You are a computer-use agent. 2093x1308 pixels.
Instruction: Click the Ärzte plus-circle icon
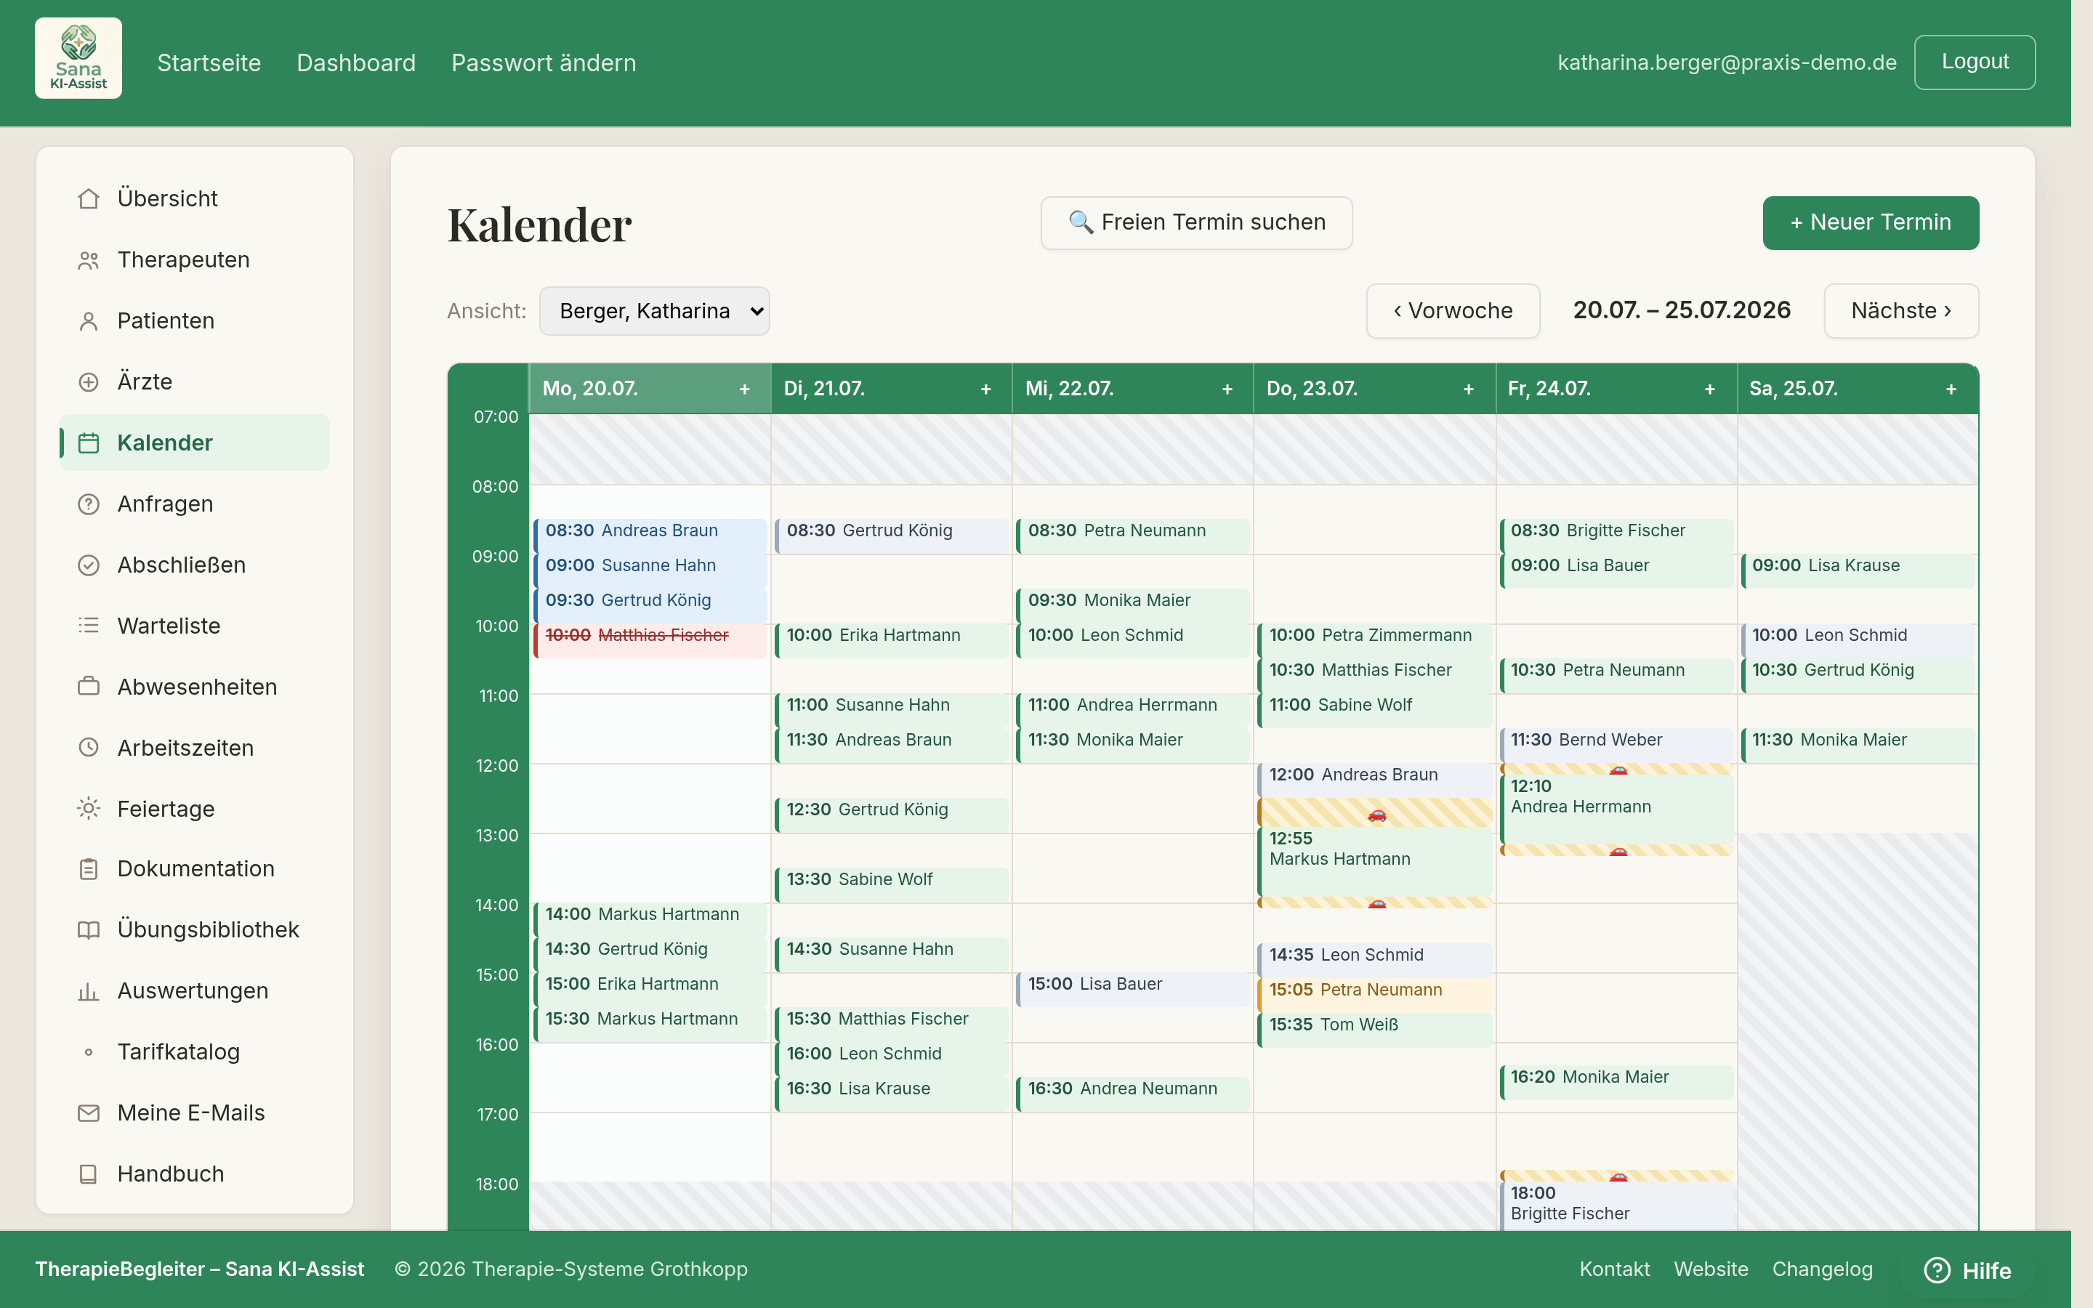[88, 382]
